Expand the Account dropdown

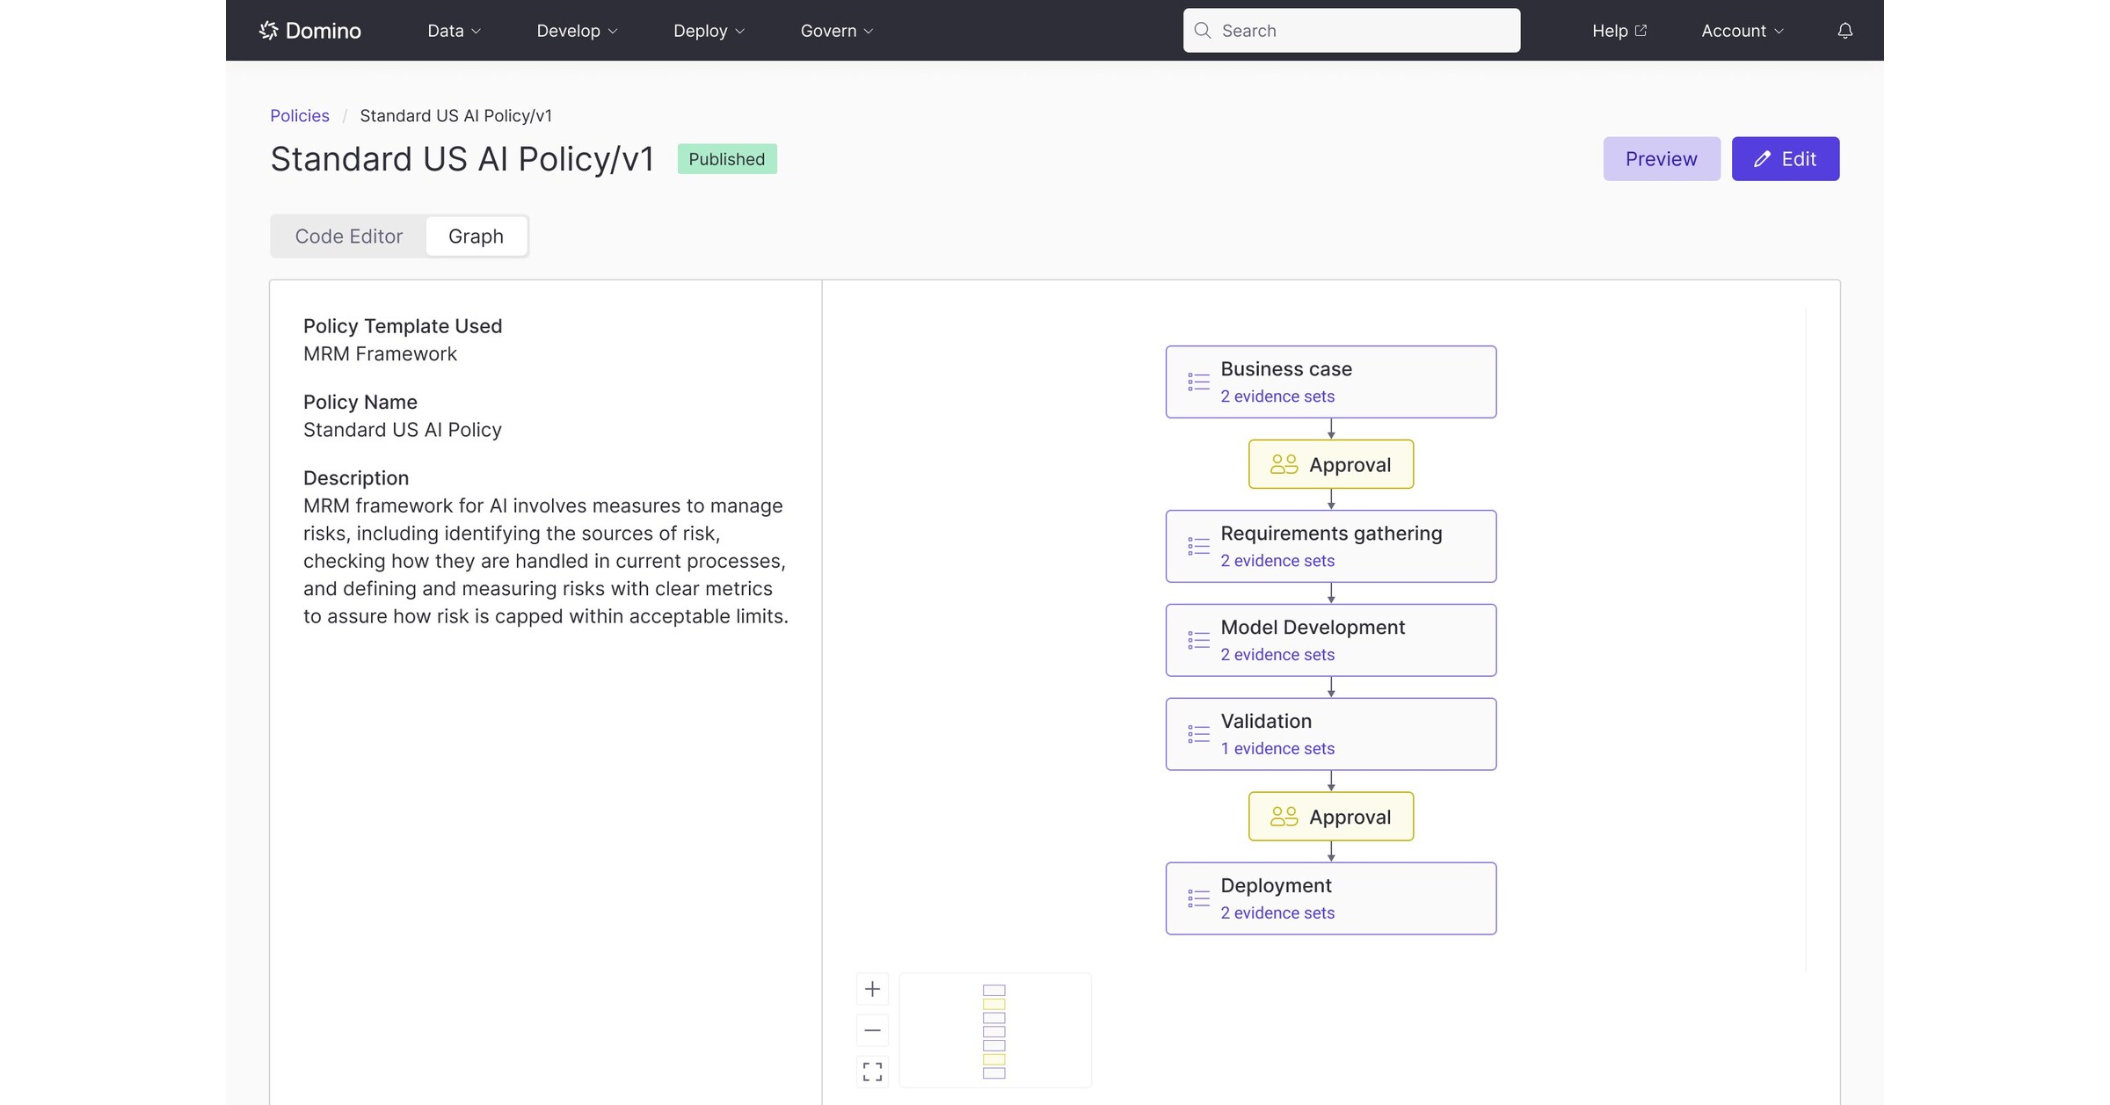[1742, 31]
